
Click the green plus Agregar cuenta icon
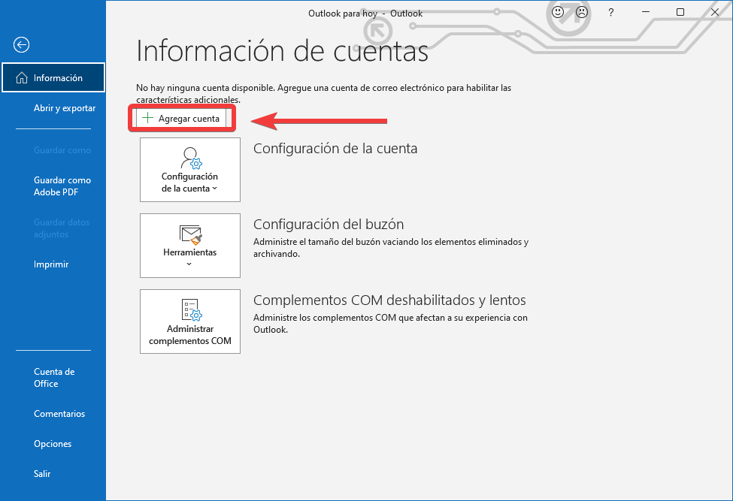(x=147, y=119)
